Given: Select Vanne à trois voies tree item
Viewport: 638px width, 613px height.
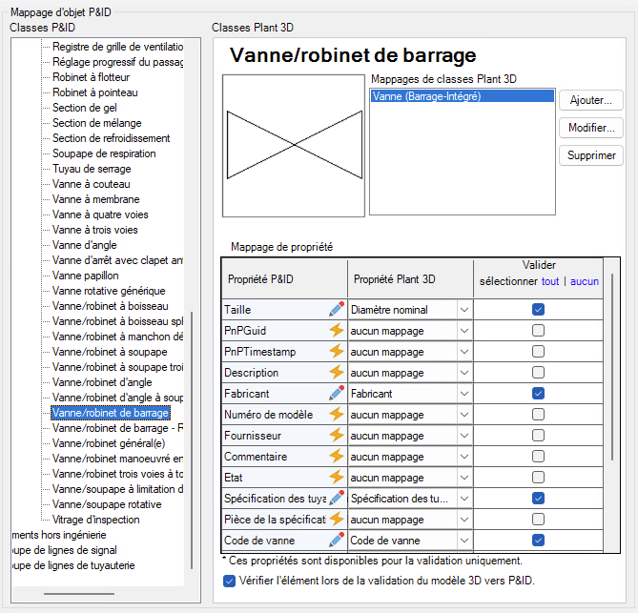Looking at the screenshot, I should click(x=94, y=230).
